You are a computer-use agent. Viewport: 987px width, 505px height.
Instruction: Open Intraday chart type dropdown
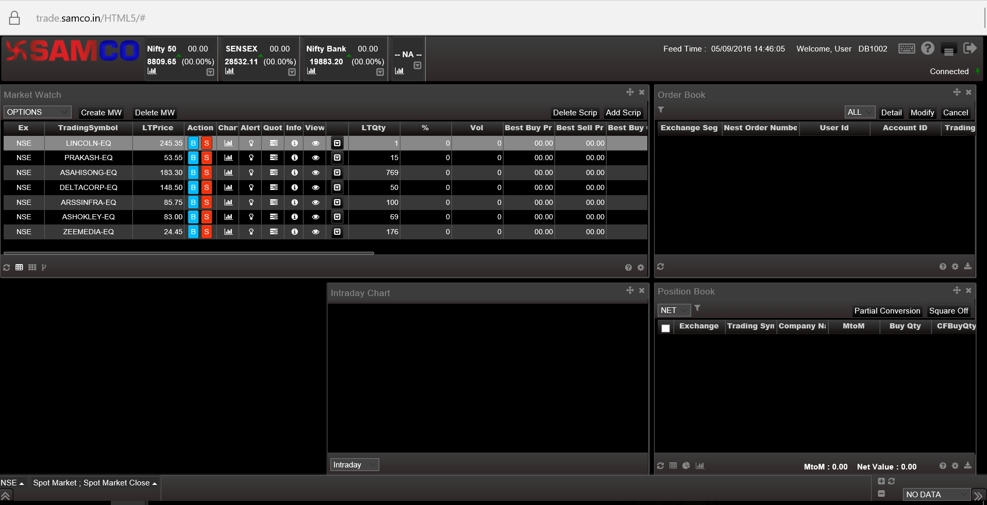pos(354,464)
